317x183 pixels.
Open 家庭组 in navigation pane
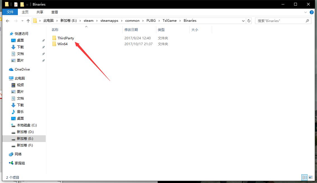(x=20, y=163)
